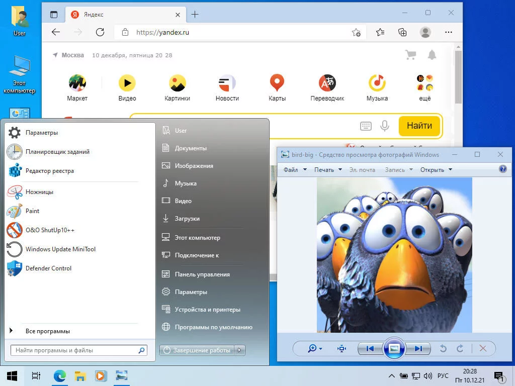
Task: Launch Microsoft Edge from the taskbar
Action: 60,375
